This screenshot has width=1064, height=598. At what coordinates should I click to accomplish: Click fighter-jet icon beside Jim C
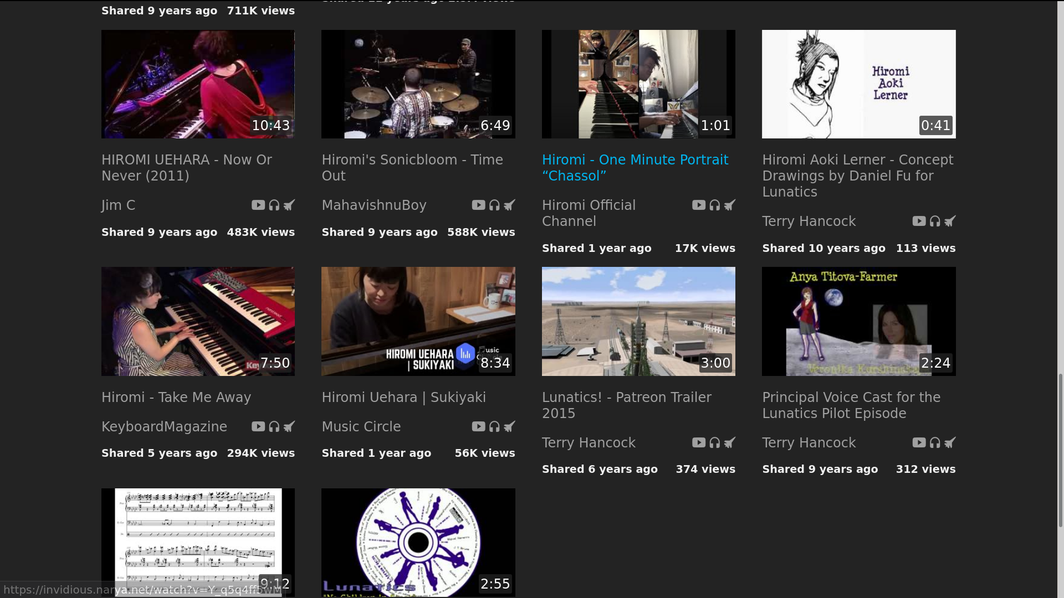tap(289, 205)
